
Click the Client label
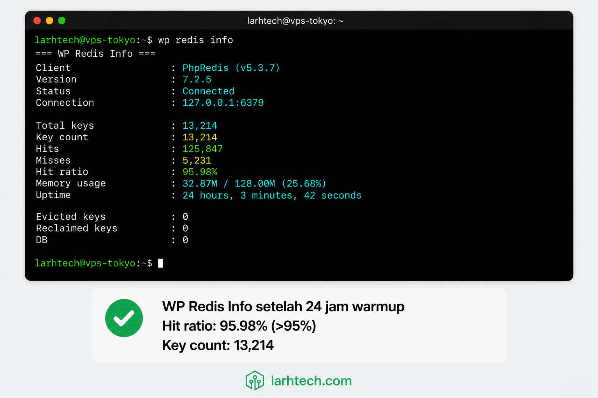(x=53, y=68)
